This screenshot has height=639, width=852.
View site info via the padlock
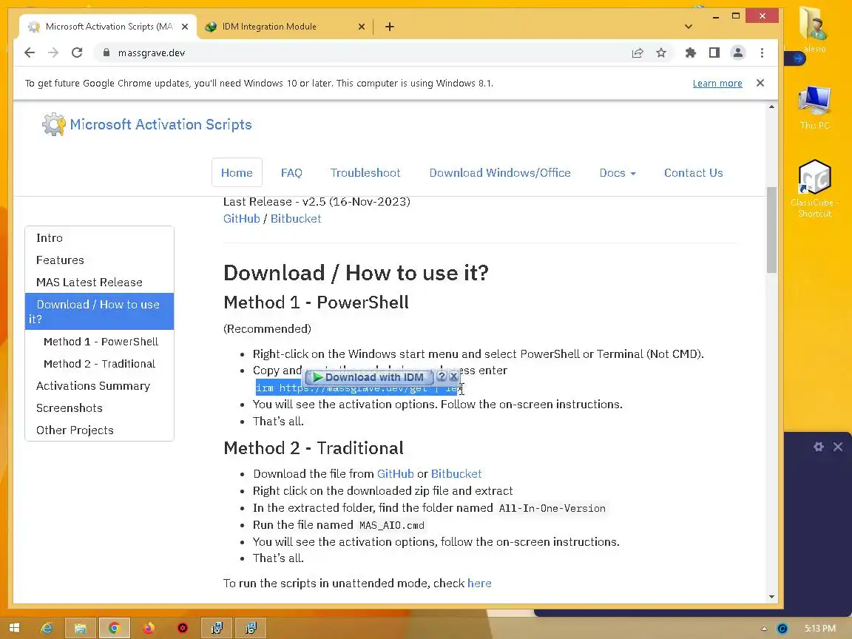106,53
